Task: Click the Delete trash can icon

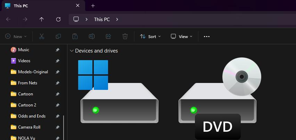Action: (125, 36)
